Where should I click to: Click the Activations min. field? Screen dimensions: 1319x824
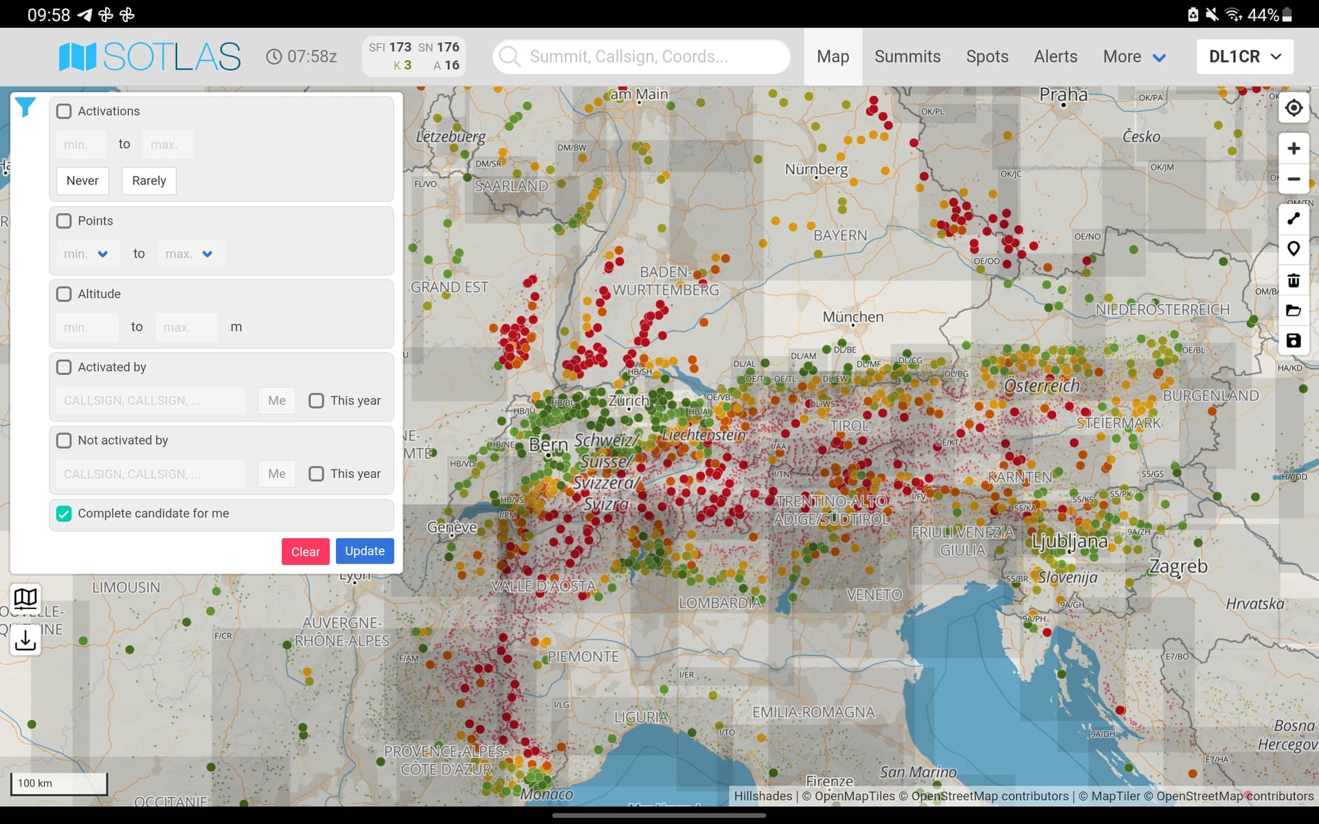pyautogui.click(x=81, y=144)
